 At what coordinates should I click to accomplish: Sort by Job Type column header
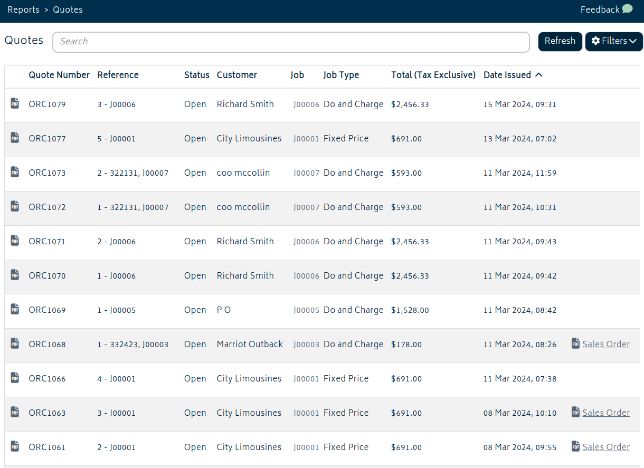[341, 75]
